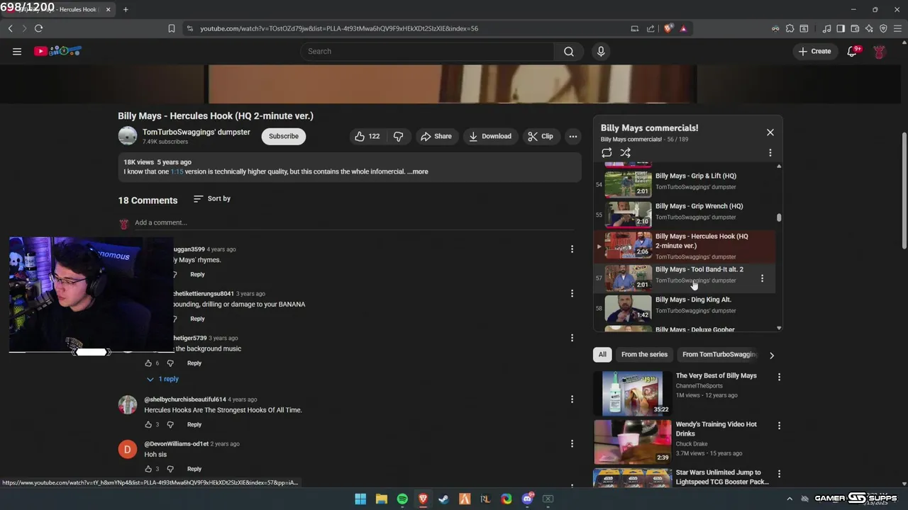
Task: Click the Create button
Action: coord(814,51)
